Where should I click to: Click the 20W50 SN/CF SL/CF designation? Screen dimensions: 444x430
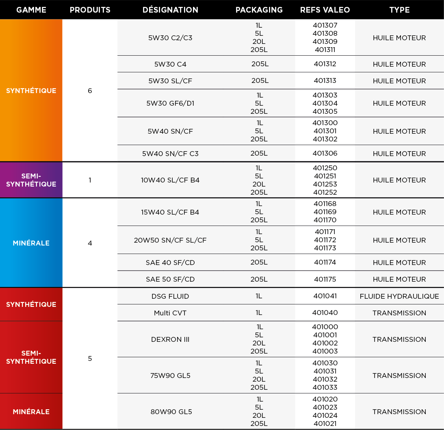170,240
